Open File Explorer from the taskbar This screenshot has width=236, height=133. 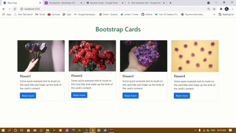coord(48,130)
